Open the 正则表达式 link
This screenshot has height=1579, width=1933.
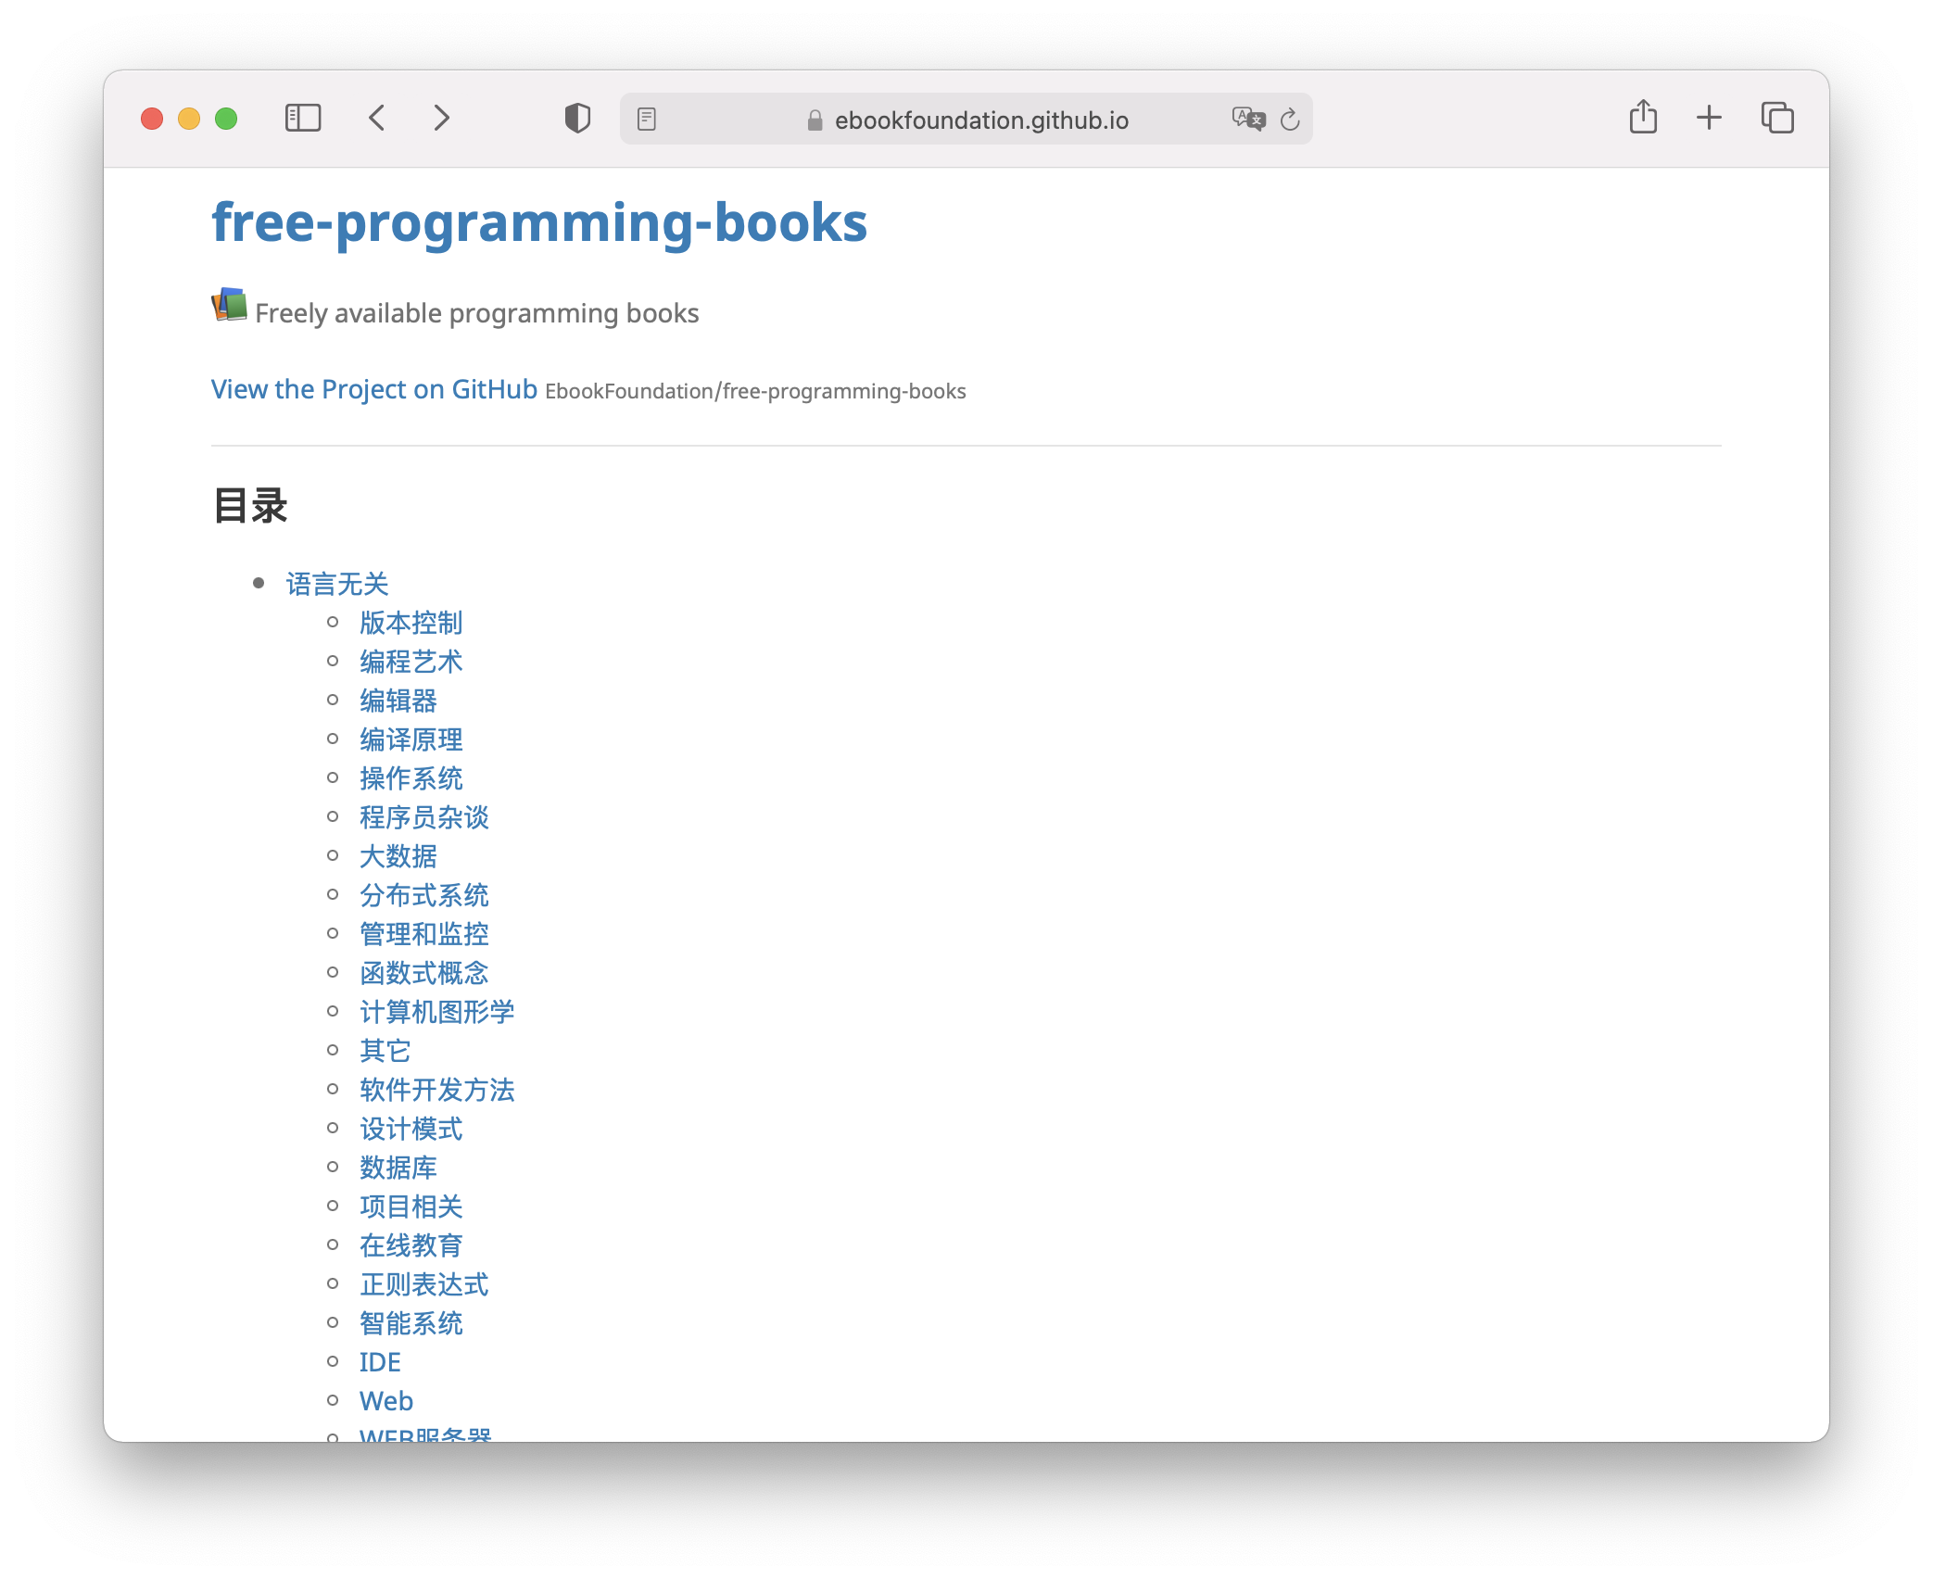[x=424, y=1284]
